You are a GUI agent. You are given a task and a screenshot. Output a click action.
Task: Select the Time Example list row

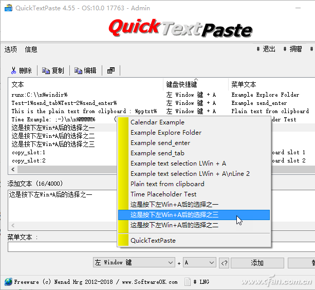tap(53, 119)
